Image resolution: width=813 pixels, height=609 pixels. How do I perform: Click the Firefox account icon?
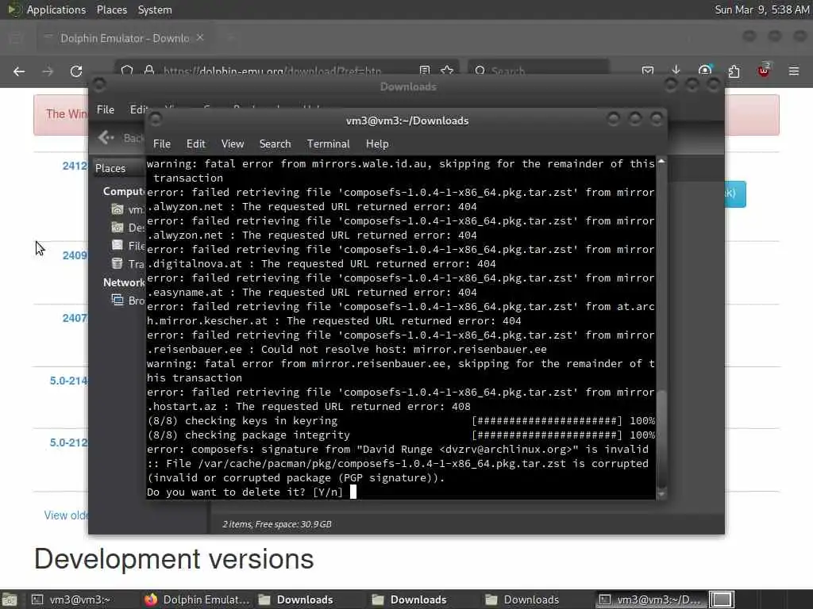click(x=705, y=70)
